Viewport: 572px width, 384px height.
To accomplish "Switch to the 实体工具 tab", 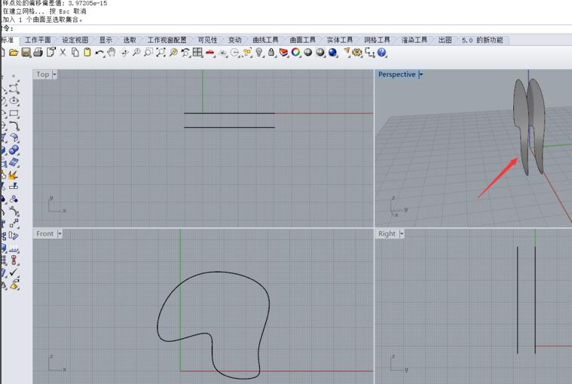I will [x=339, y=40].
